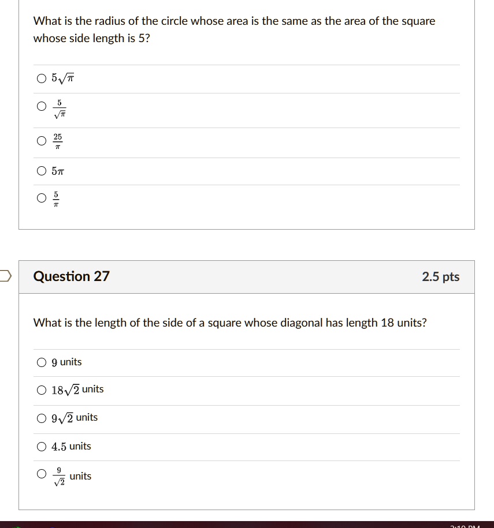Select the answer 5√π for Question 26

point(41,78)
